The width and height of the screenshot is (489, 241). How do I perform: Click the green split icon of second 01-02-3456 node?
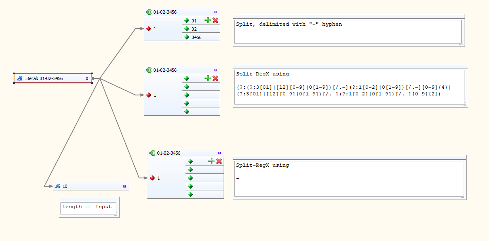(149, 70)
